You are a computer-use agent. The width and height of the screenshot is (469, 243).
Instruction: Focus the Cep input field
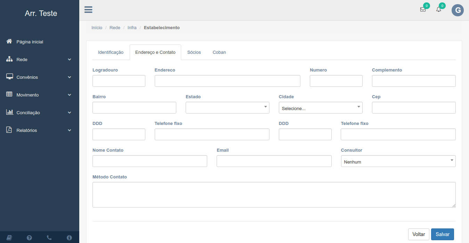pos(413,108)
